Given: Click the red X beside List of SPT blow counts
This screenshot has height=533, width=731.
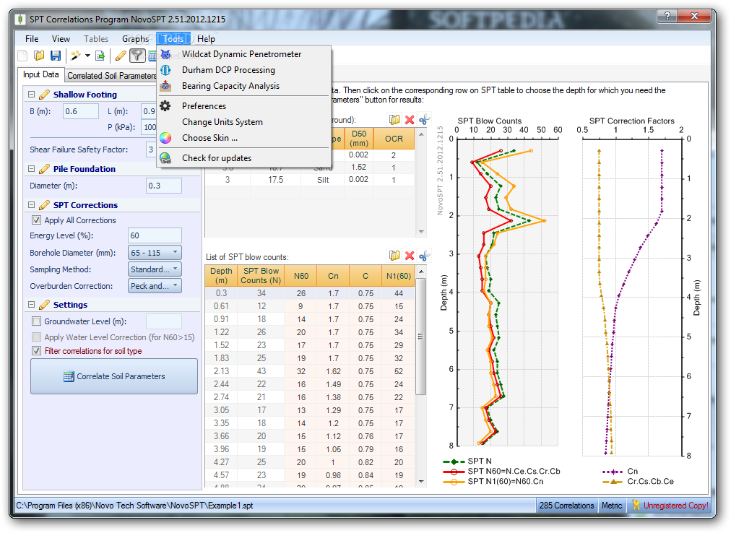Looking at the screenshot, I should coord(410,256).
